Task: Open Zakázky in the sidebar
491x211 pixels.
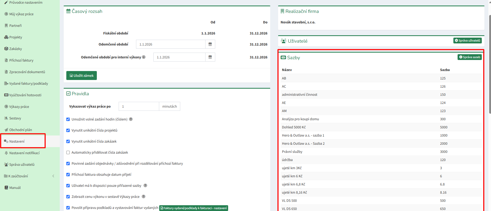Action: pos(30,49)
